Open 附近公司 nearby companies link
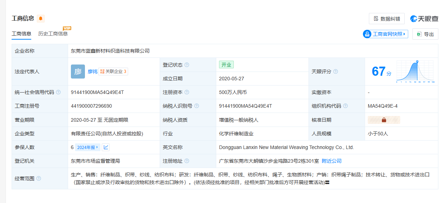Screen dimensions: 444x203 [x=332, y=161]
